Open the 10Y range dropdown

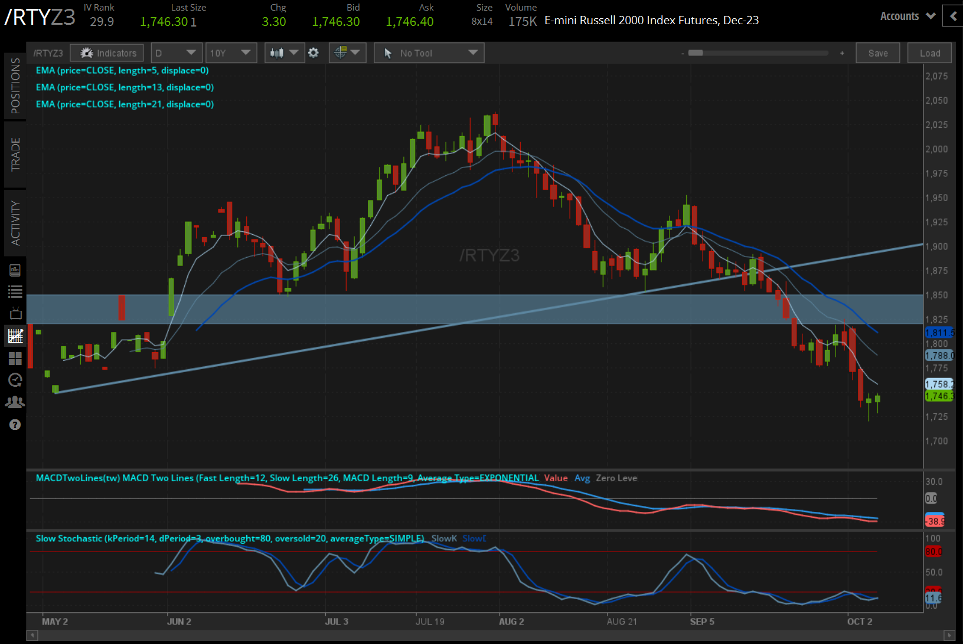(x=231, y=53)
